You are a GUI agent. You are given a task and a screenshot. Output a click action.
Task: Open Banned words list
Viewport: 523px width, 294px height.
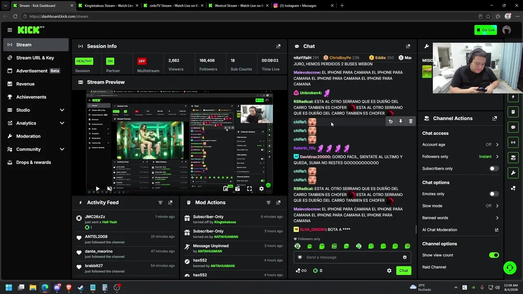(460, 218)
